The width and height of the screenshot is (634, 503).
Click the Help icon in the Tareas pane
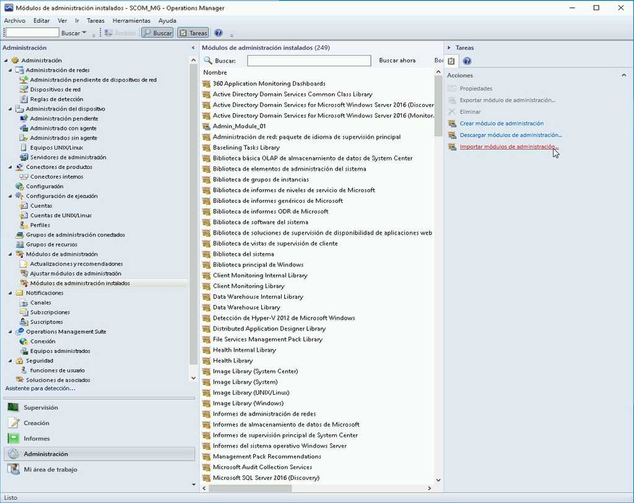click(467, 61)
